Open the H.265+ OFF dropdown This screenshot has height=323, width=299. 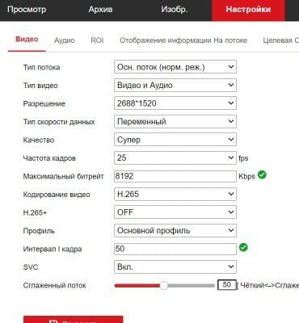click(x=175, y=212)
